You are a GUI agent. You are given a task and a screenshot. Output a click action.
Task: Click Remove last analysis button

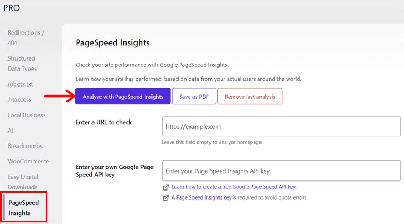[x=250, y=96]
